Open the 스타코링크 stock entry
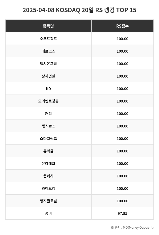This screenshot has width=159, height=235. [48, 138]
